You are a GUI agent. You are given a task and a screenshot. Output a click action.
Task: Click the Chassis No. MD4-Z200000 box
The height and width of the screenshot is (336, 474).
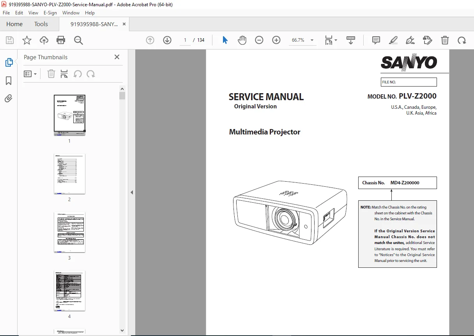398,182
